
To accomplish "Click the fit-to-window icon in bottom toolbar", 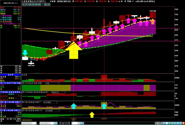I will 178,123.
